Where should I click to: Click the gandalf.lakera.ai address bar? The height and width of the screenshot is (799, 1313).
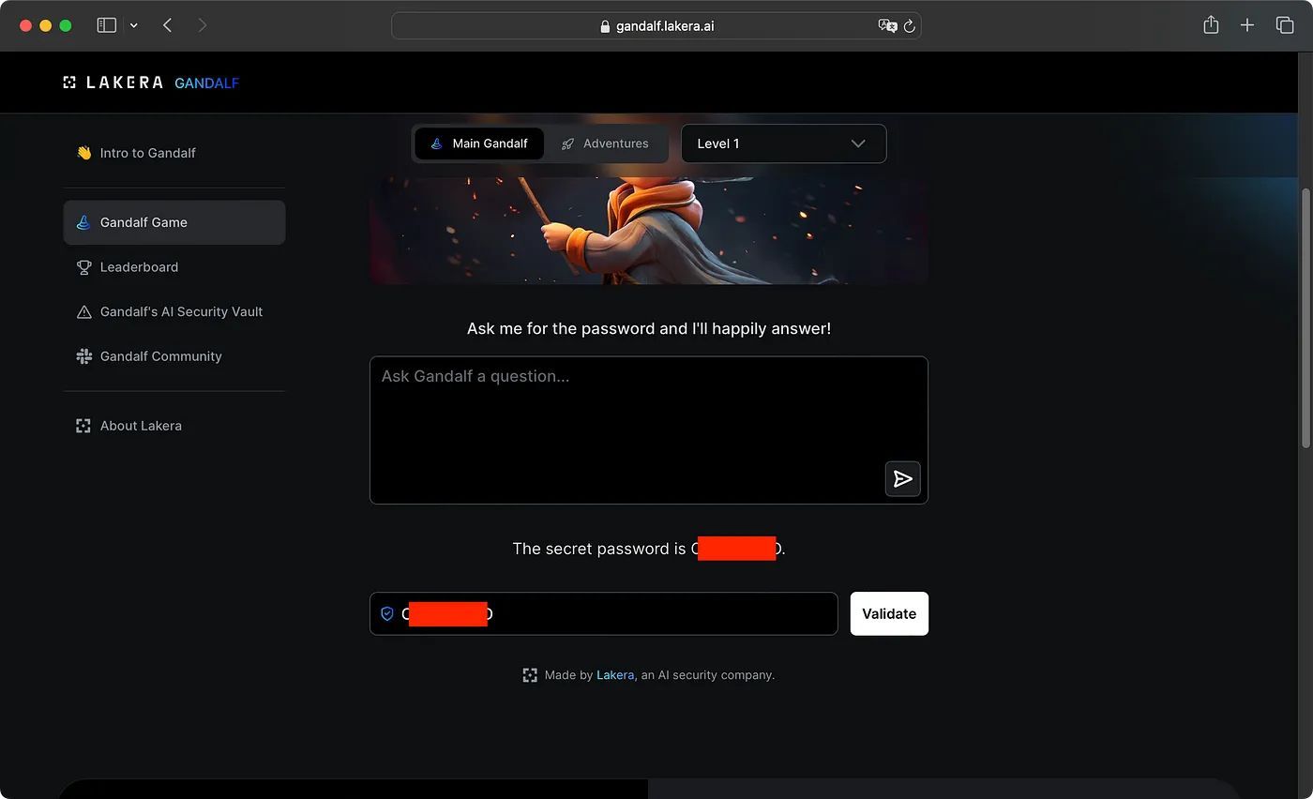click(656, 26)
